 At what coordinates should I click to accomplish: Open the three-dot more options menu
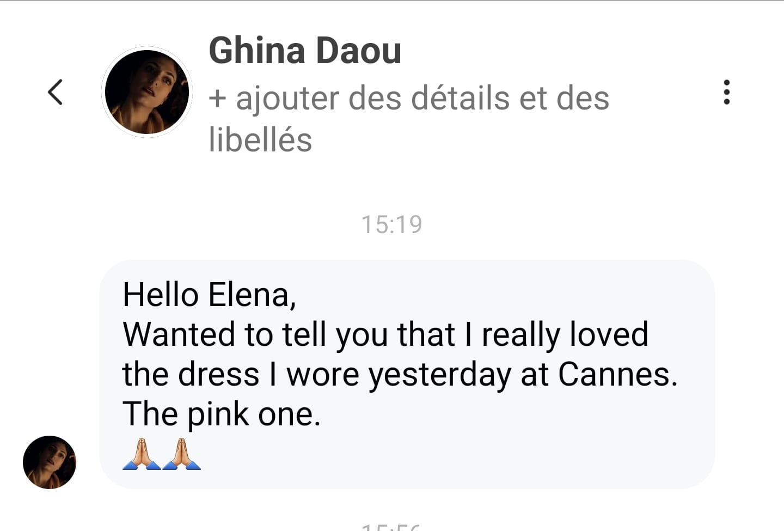pyautogui.click(x=726, y=92)
